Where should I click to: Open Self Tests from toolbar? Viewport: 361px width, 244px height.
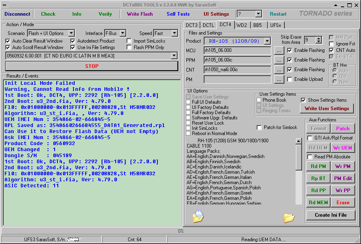pyautogui.click(x=178, y=14)
